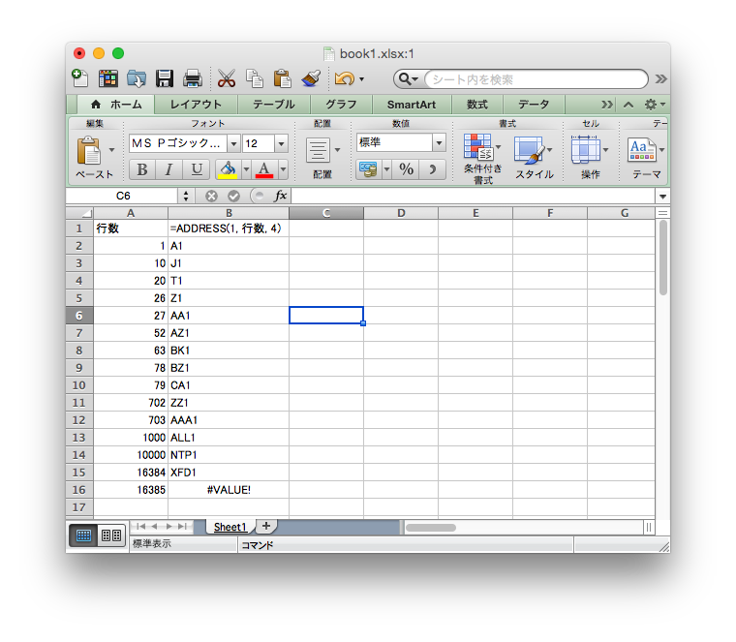Toggle Underline formatting
The image size is (736, 642).
pos(197,169)
